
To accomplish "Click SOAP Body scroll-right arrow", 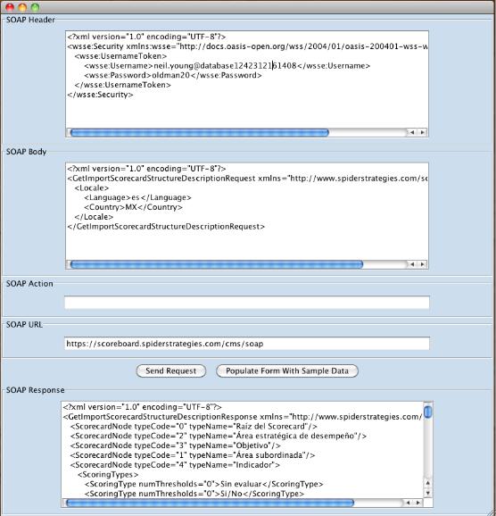I will click(423, 264).
